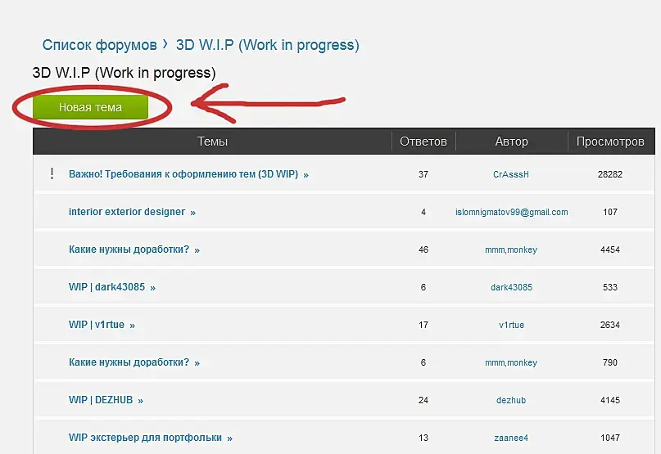The height and width of the screenshot is (454, 661).
Task: Open topic WIP | DEZHUB
Action: pos(101,400)
